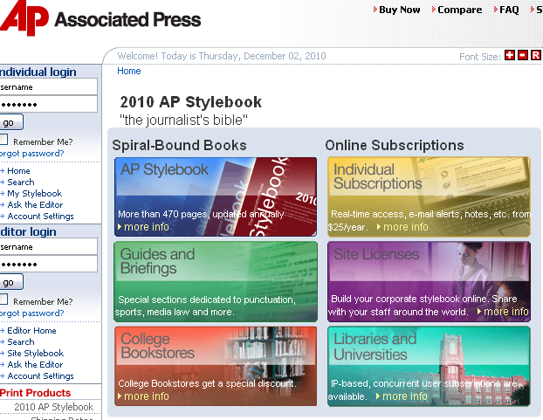Open Site Stylebook link
Screen dimensions: 543x420
pos(35,354)
